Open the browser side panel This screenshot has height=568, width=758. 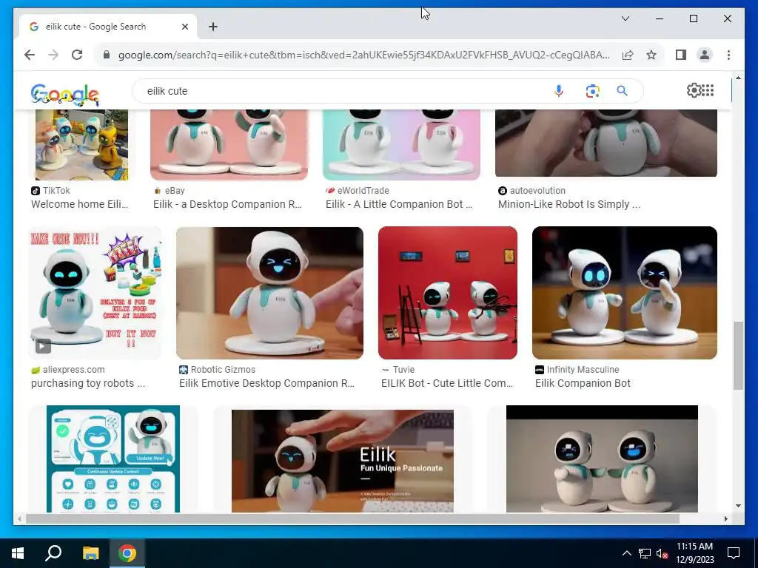click(681, 55)
